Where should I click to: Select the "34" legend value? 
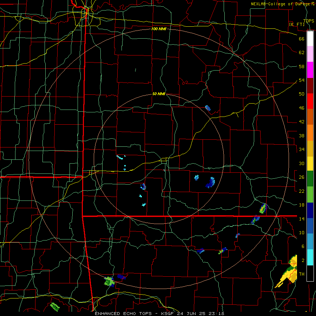click(x=302, y=150)
